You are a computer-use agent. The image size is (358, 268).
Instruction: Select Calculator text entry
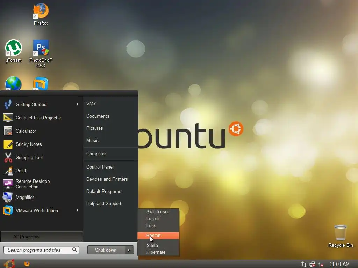pos(26,131)
